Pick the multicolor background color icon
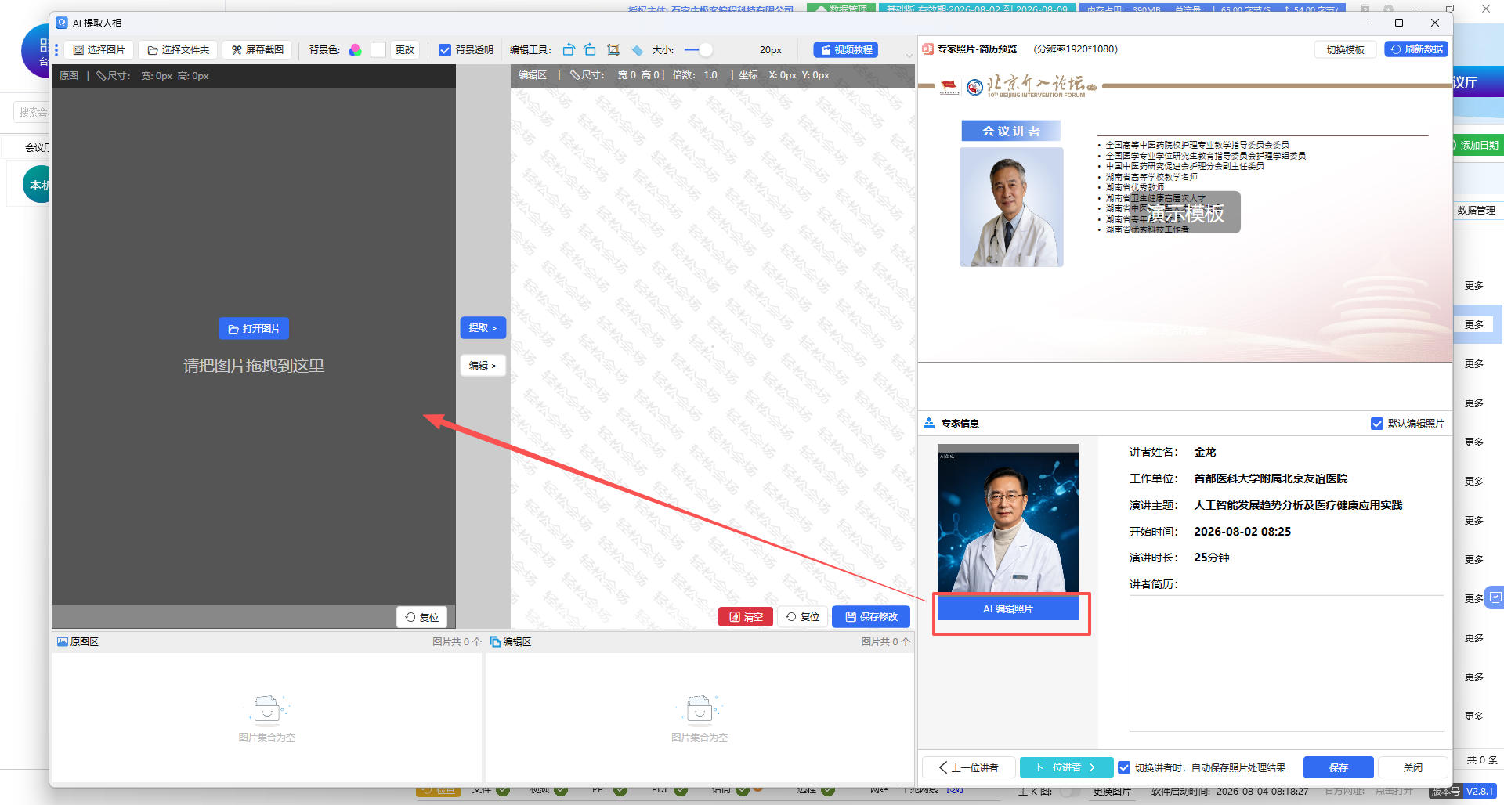The width and height of the screenshot is (1504, 805). coord(356,50)
